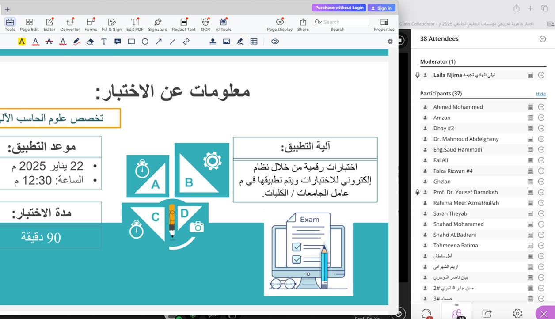Viewport: 555px width, 319px height.
Task: Hide the participants list
Action: click(540, 94)
